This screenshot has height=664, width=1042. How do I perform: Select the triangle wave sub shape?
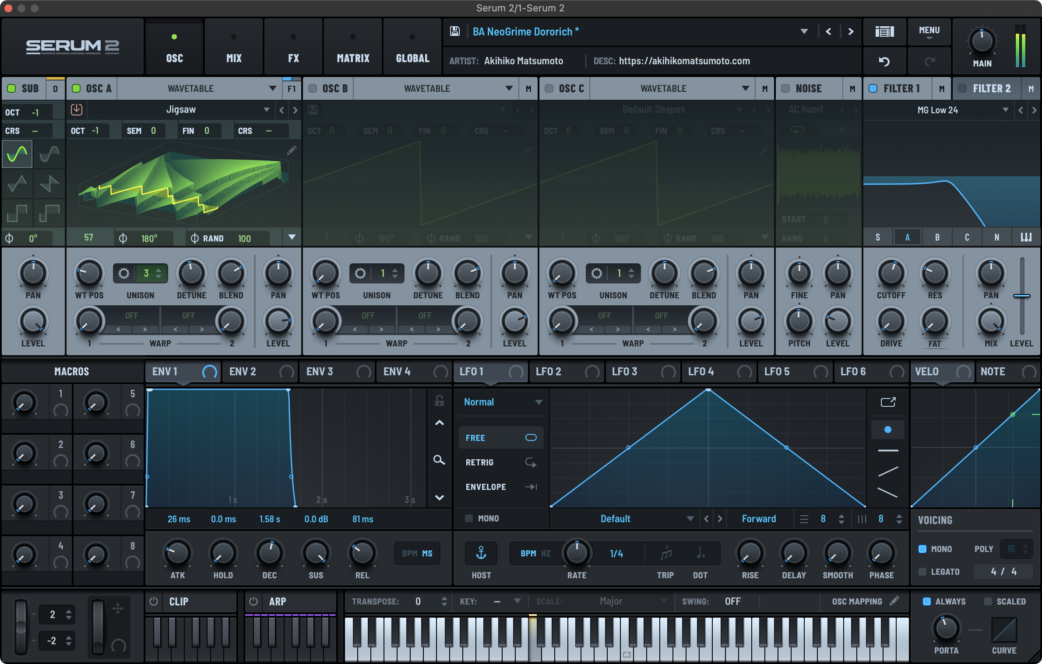coord(17,183)
